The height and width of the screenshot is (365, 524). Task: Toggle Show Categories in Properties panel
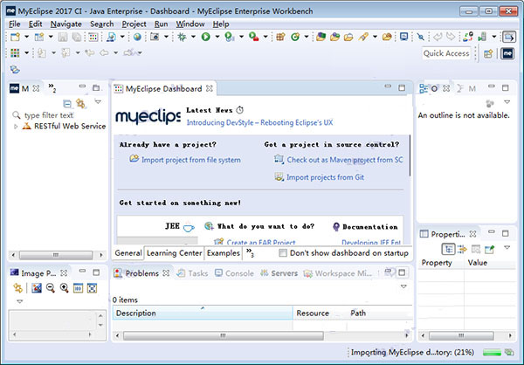pos(448,249)
